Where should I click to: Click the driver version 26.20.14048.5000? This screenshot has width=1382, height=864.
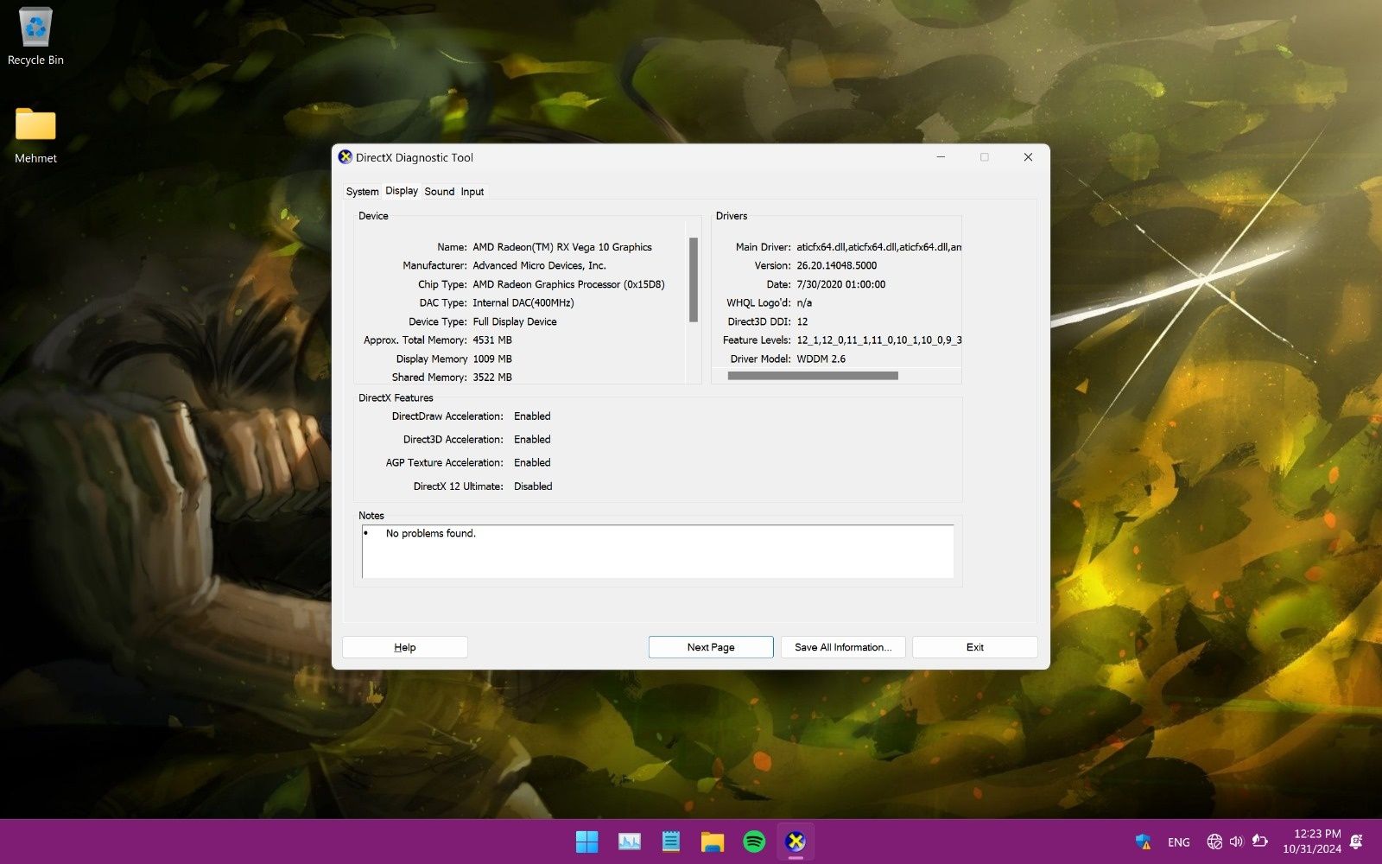coord(836,266)
